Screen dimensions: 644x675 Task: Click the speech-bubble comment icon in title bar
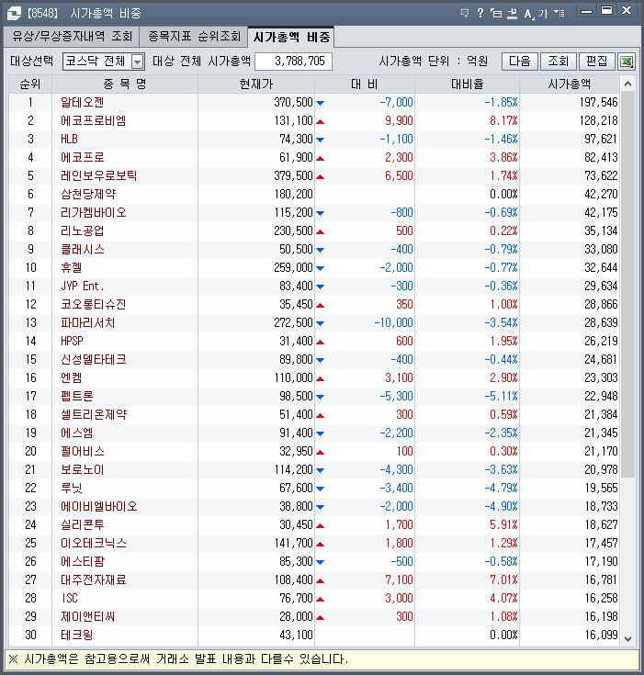pos(464,13)
